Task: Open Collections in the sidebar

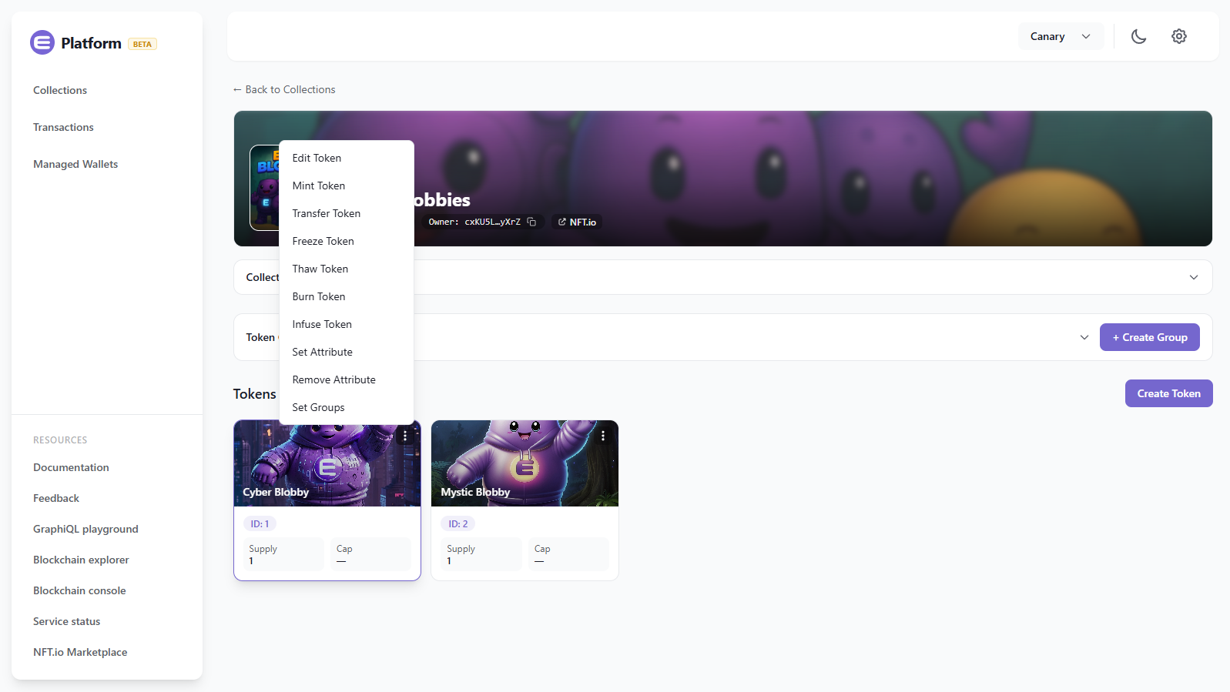Action: click(x=60, y=90)
